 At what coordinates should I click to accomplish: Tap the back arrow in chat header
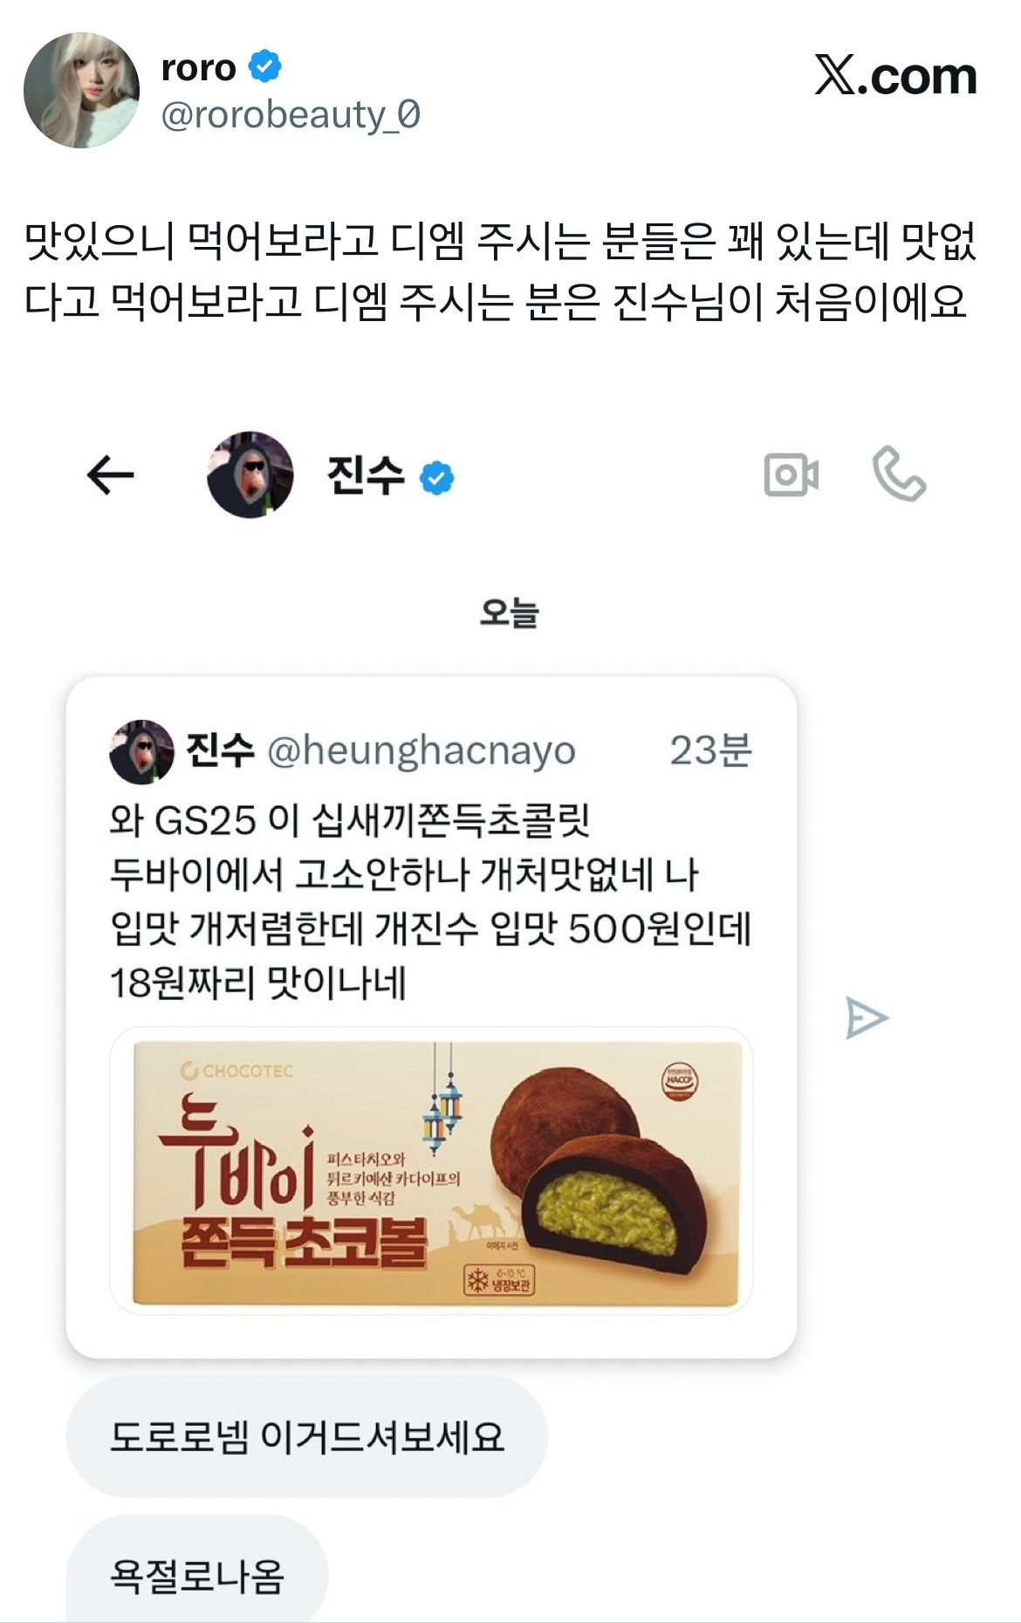click(111, 476)
